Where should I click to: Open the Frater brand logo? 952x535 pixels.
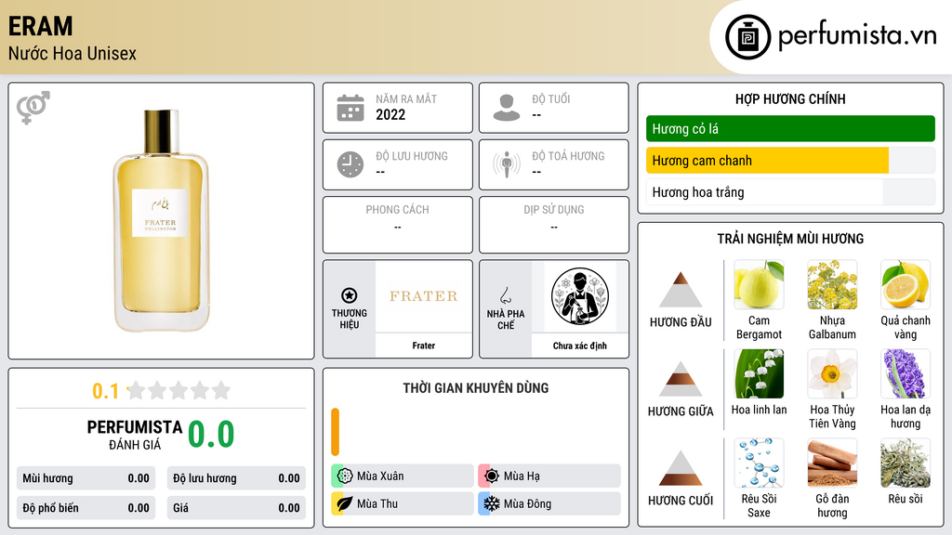(424, 296)
